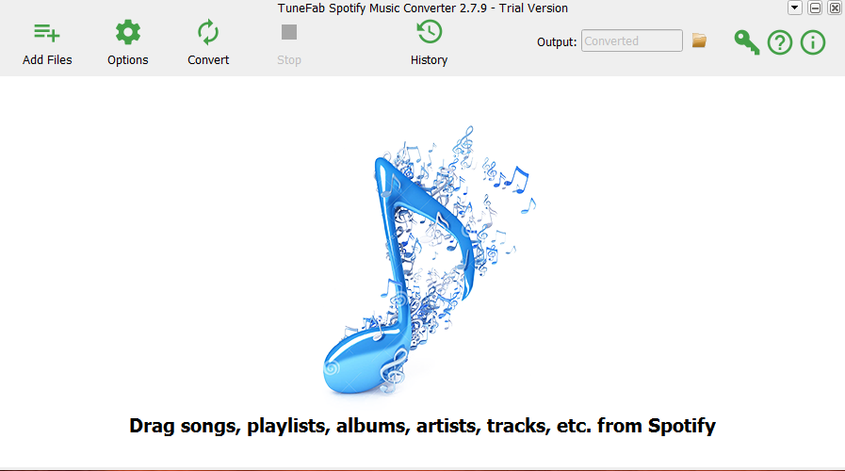Click the "Options" text label
Image resolution: width=845 pixels, height=471 pixels.
(x=128, y=60)
